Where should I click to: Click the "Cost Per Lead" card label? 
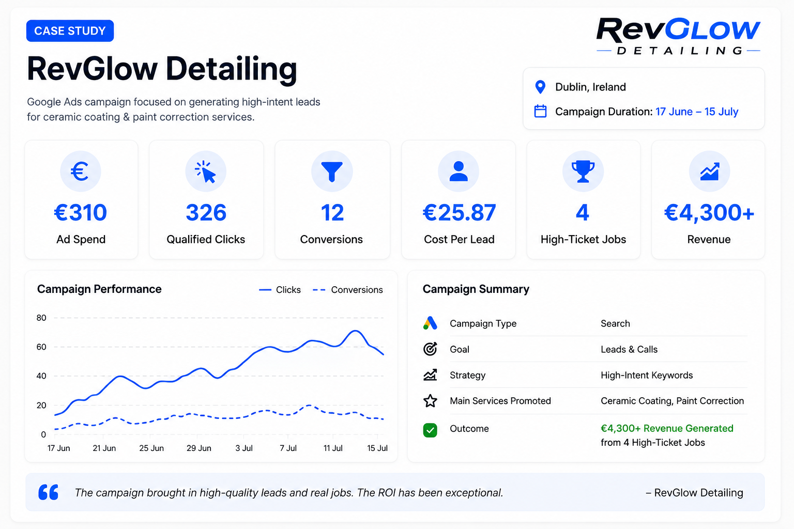pos(459,239)
